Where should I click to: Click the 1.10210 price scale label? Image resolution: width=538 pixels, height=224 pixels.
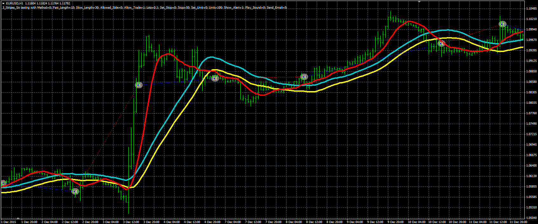(532, 19)
